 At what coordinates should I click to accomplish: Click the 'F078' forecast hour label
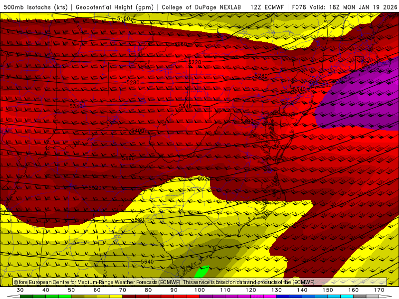click(299, 7)
